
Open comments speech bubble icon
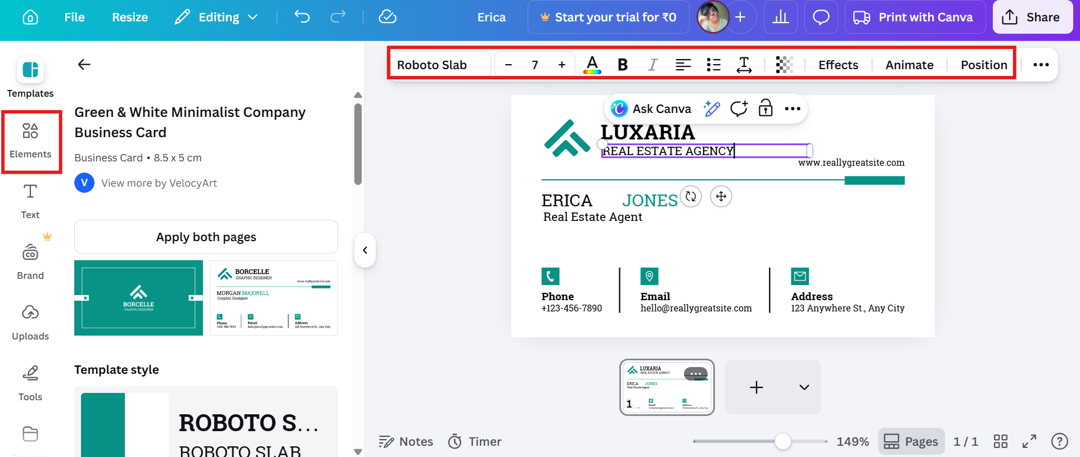(x=821, y=17)
